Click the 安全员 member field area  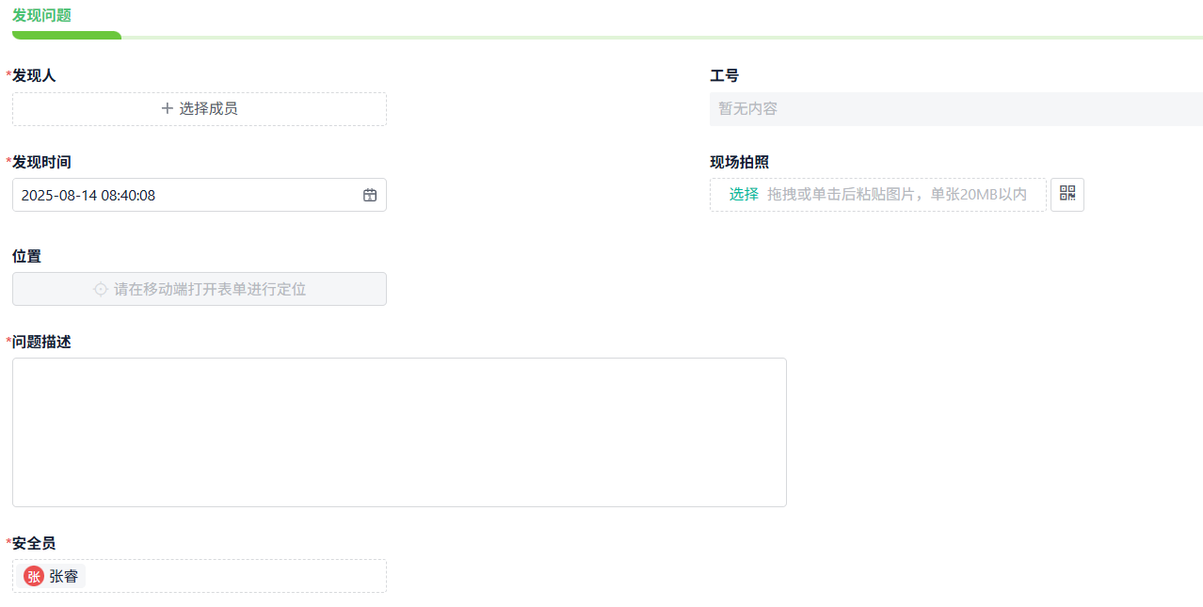tap(200, 575)
